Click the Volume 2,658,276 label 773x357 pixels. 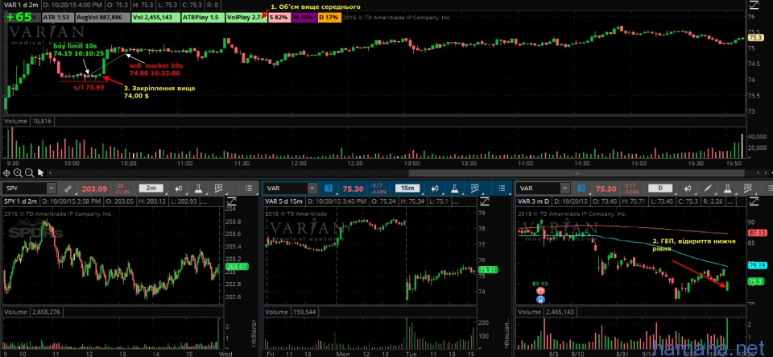pos(32,312)
